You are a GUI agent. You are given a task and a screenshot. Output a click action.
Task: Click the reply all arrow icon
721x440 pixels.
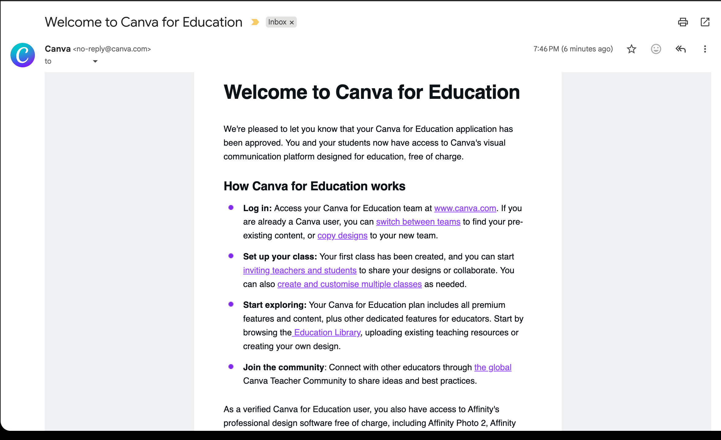(680, 49)
